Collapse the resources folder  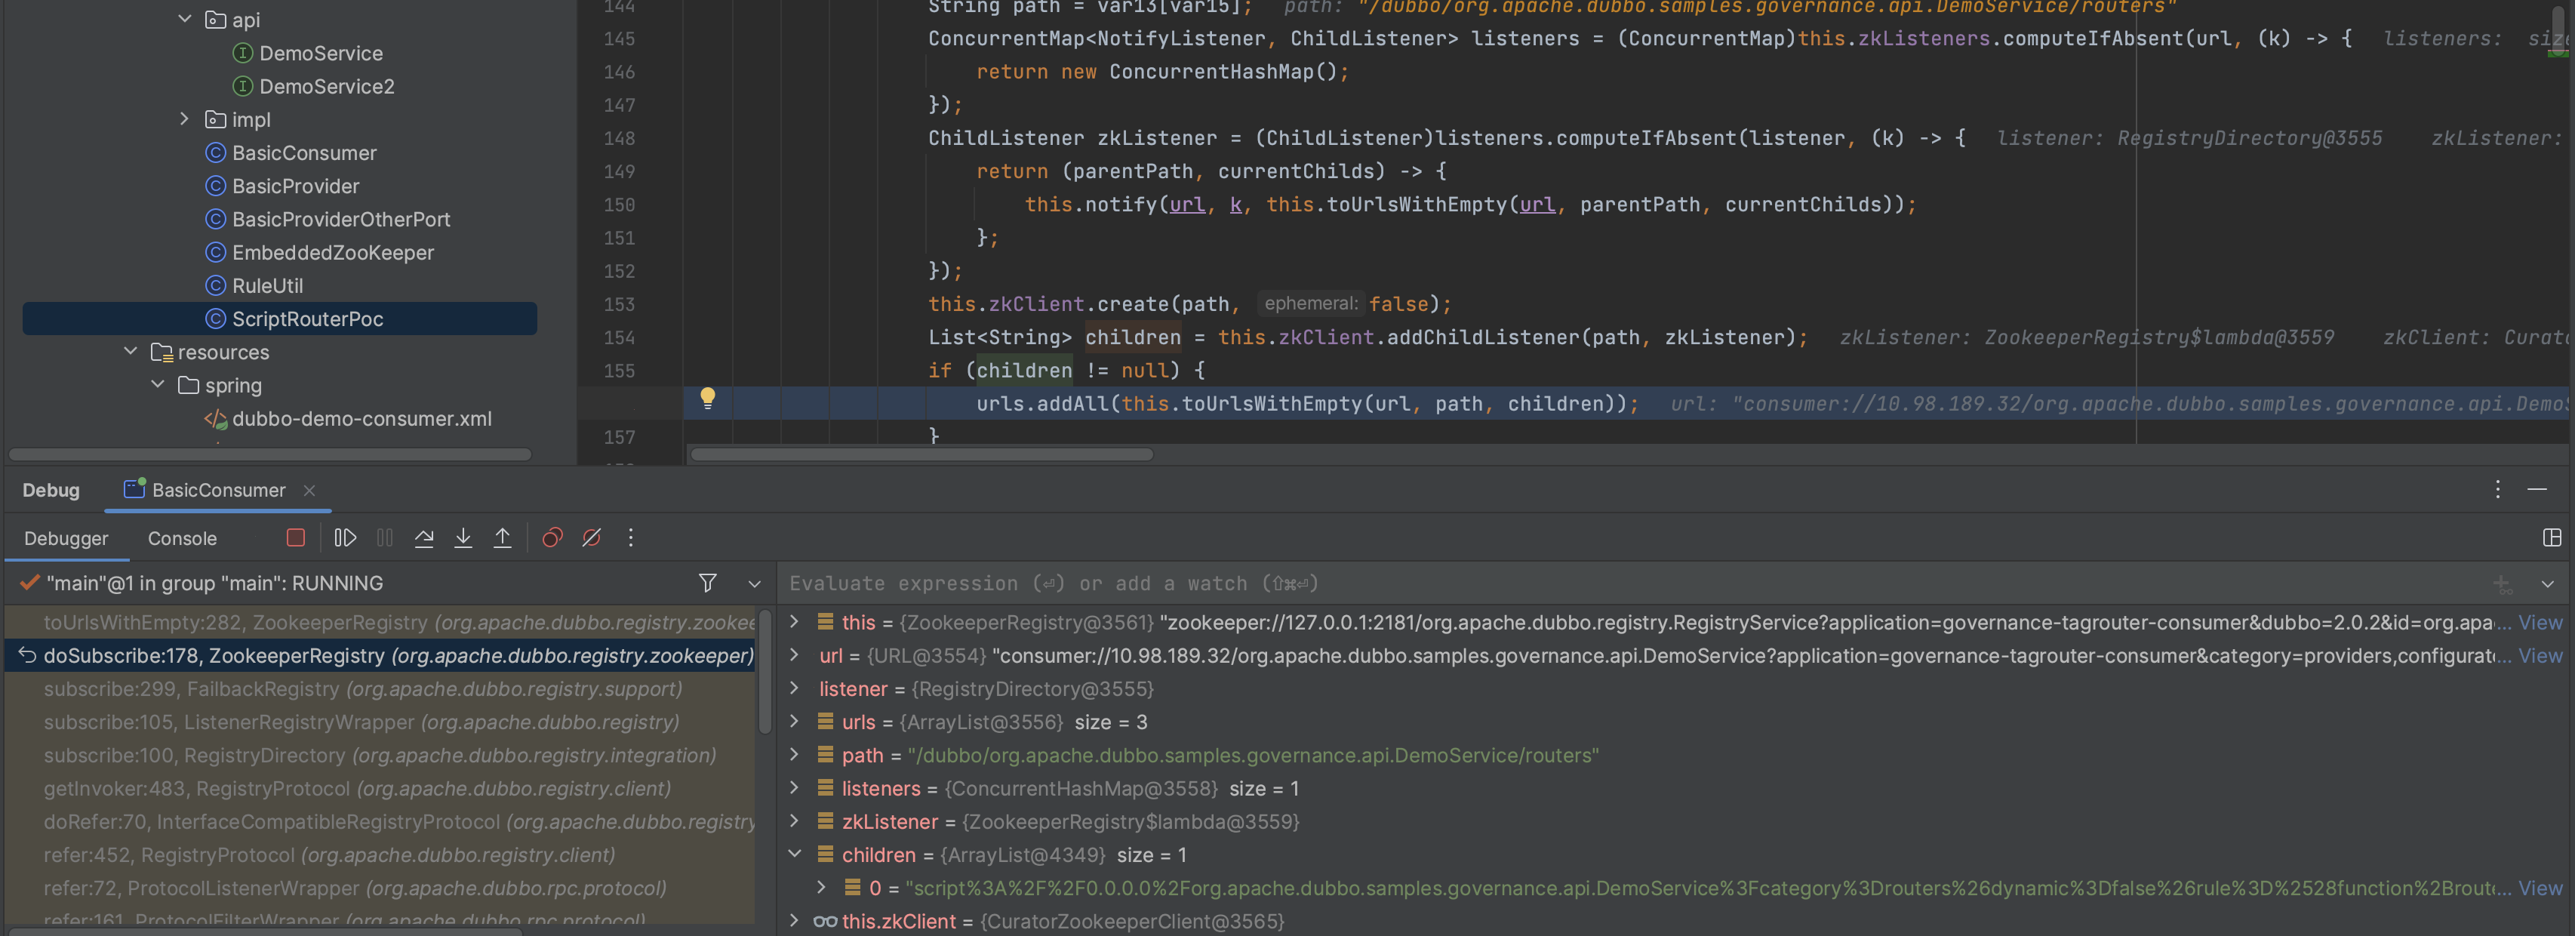(x=131, y=351)
